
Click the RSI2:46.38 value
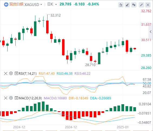[x=64, y=73]
